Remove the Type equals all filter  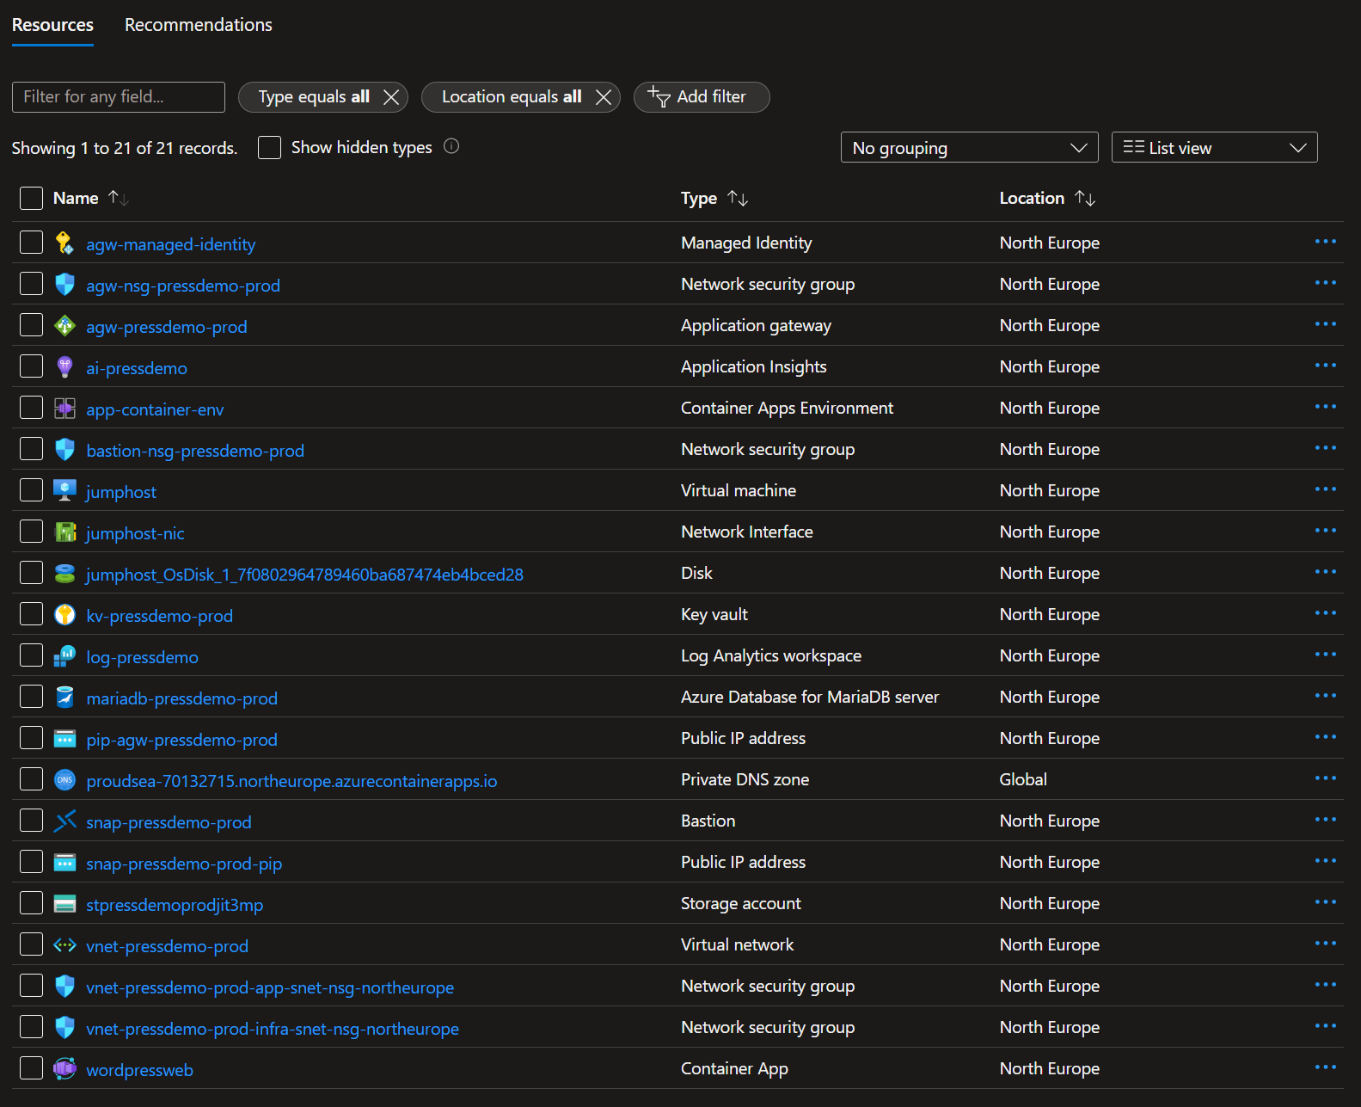tap(391, 97)
